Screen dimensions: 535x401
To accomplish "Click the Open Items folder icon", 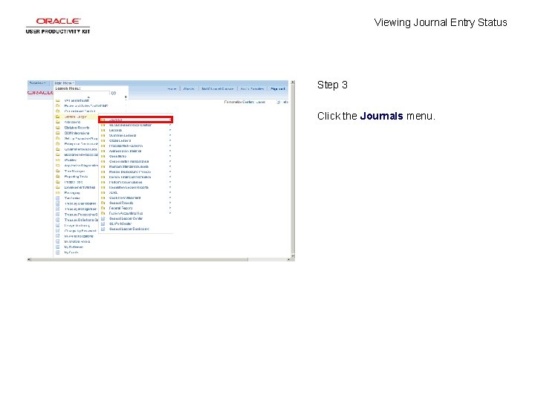I will coord(103,156).
